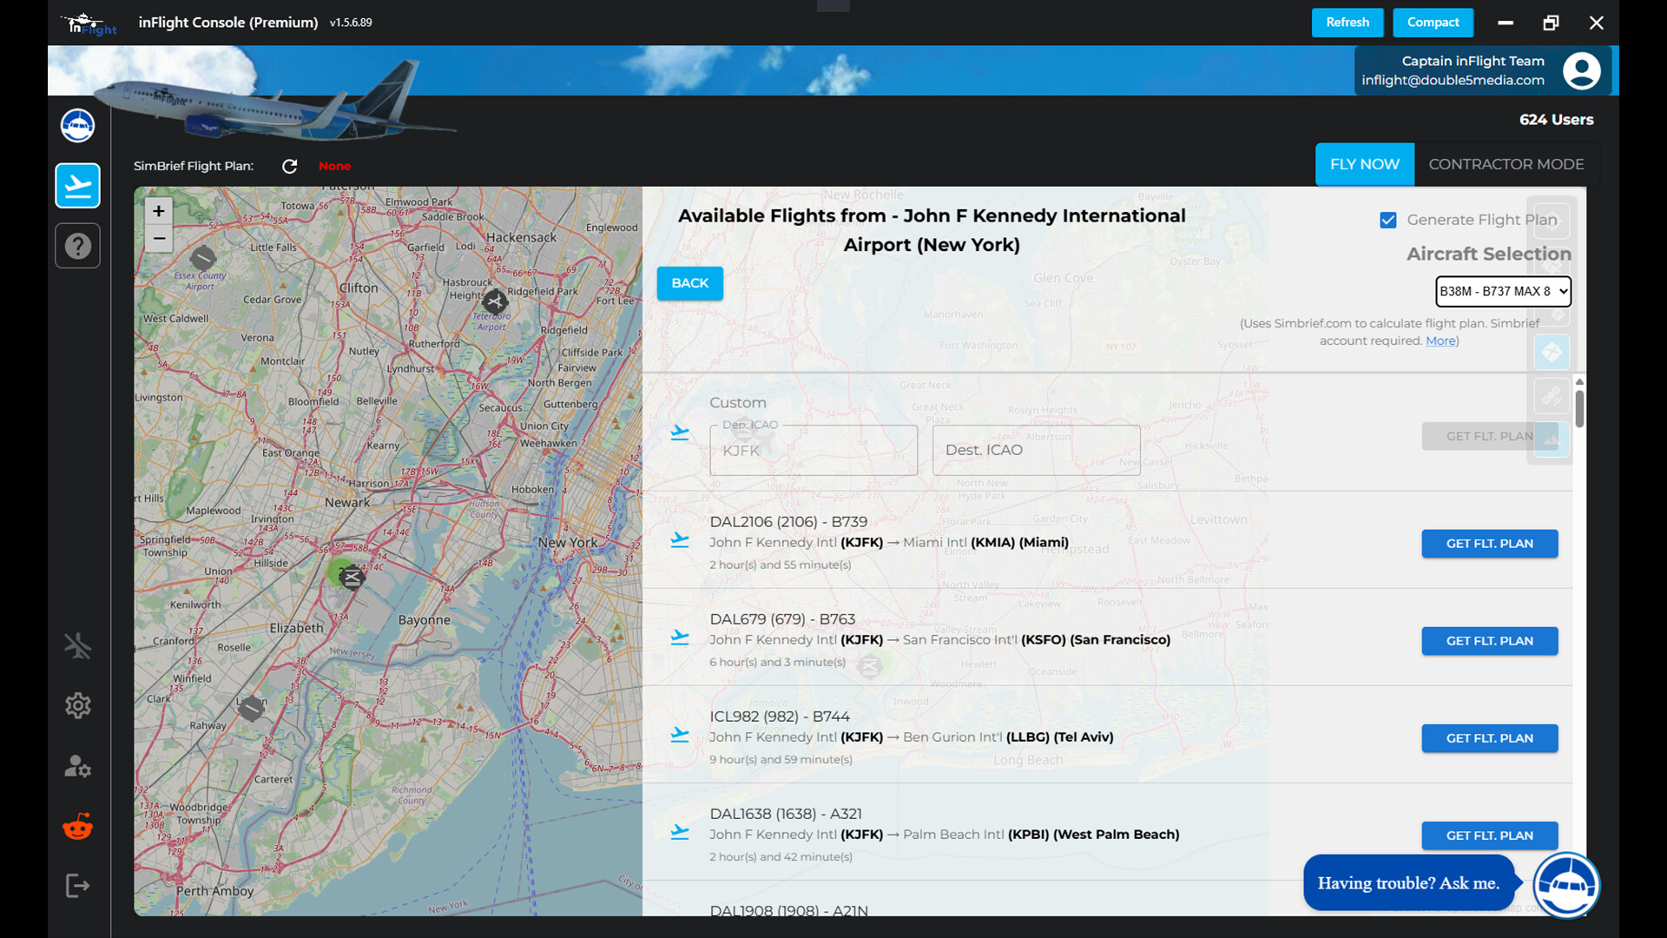Uncheck the Generate Flight Plan checkbox
1667x938 pixels.
(x=1389, y=220)
